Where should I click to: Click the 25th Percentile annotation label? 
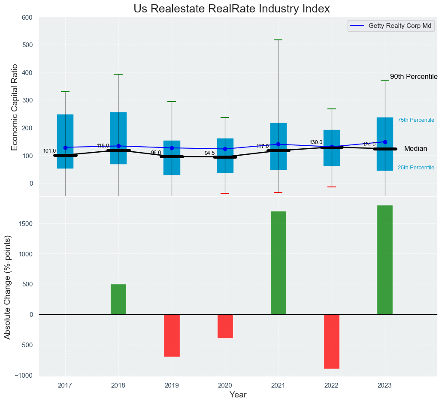416,168
